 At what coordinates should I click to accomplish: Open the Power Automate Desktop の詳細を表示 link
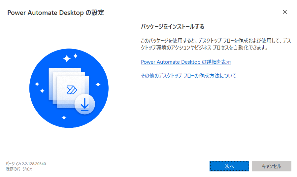[x=186, y=62]
